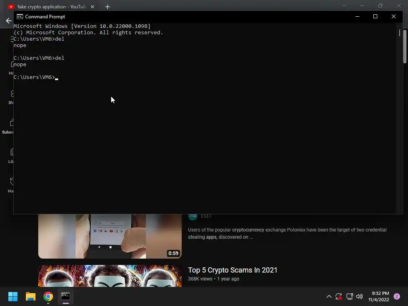Click the Command Prompt title bar icon

(20, 17)
